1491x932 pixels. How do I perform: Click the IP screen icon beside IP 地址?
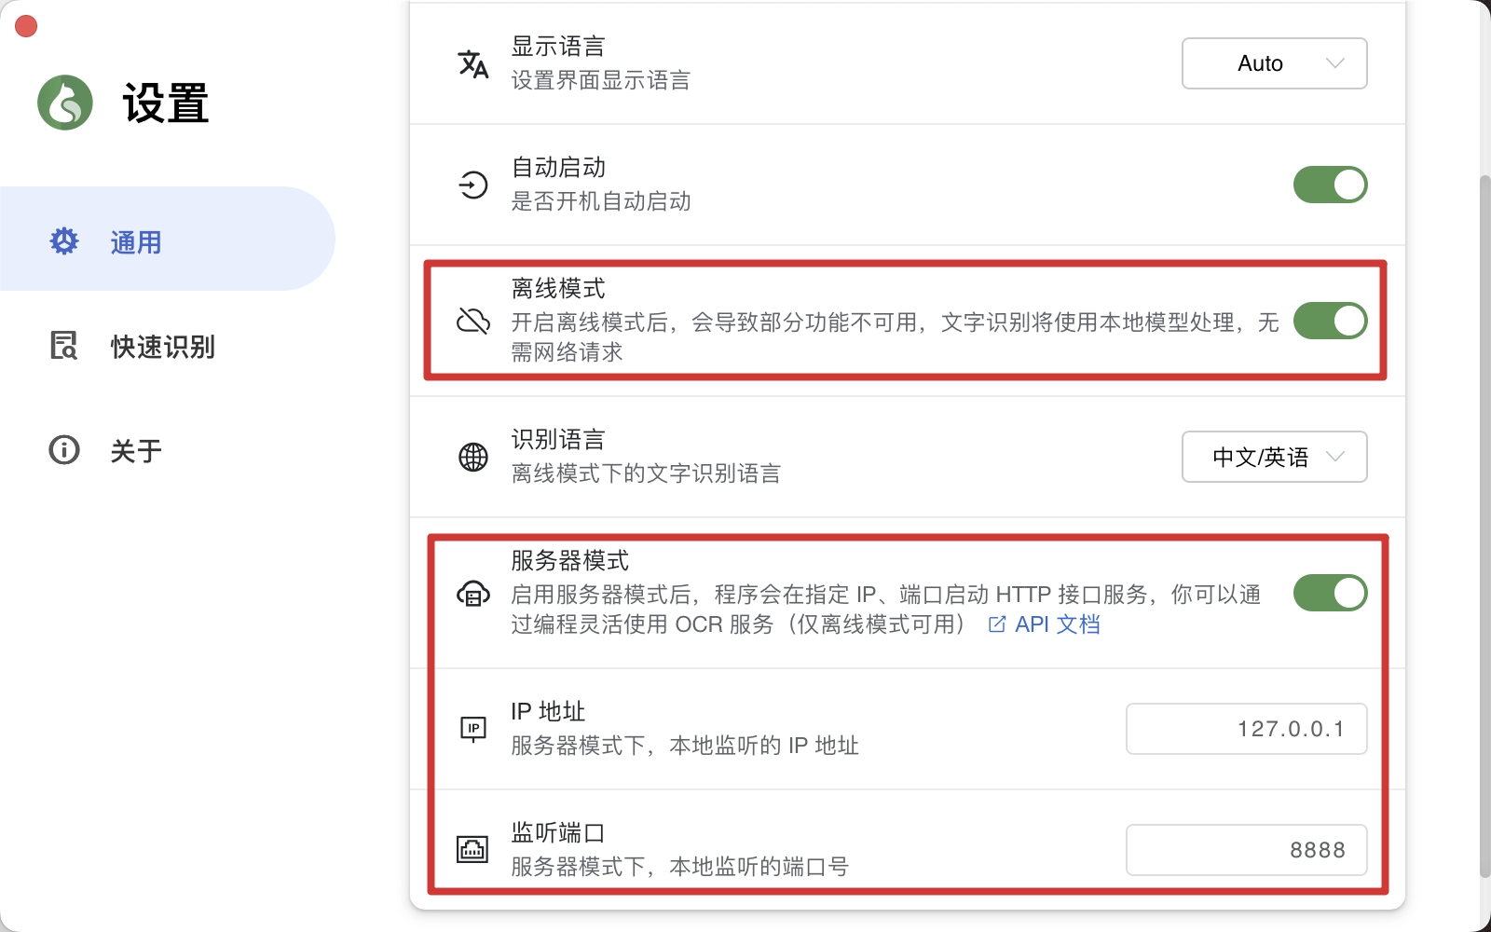pos(473,729)
